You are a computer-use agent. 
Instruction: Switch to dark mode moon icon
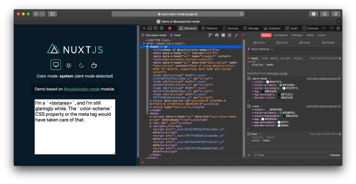click(x=81, y=65)
